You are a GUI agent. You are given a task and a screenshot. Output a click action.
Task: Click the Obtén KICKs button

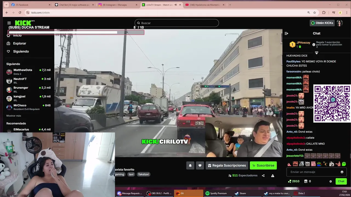point(322,23)
